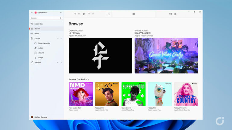
Task: Skip to the previous track
Action: click(79, 14)
